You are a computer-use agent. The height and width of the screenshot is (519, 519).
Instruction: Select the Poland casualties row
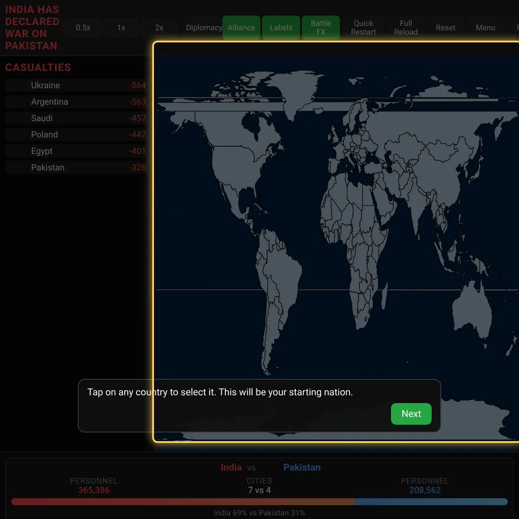[76, 135]
